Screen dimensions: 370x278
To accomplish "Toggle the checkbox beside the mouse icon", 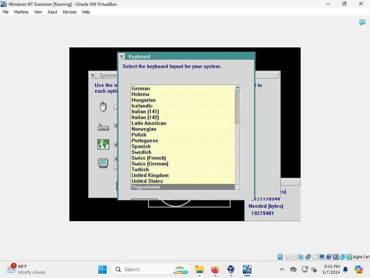I will click(115, 107).
